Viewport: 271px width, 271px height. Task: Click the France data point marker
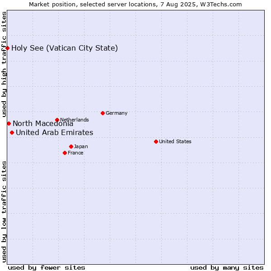[65, 153]
